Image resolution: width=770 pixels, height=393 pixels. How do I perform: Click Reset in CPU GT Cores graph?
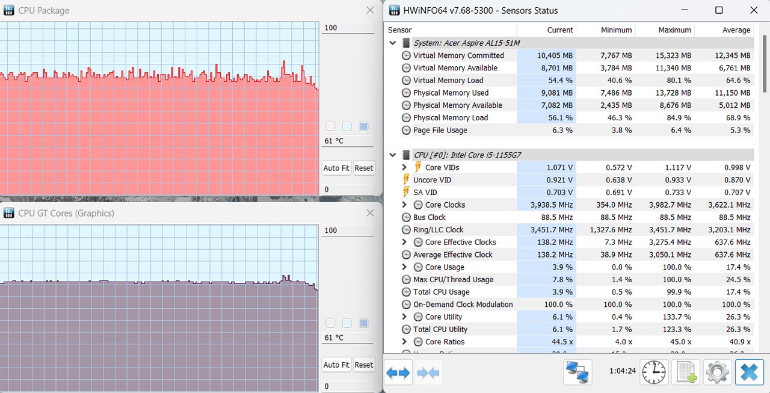click(364, 365)
